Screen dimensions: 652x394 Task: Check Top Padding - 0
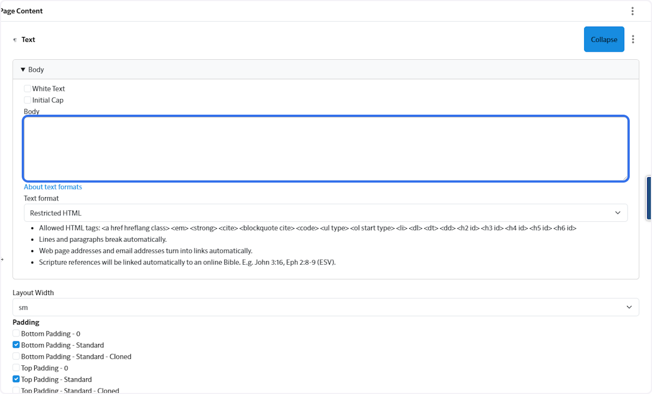(16, 368)
